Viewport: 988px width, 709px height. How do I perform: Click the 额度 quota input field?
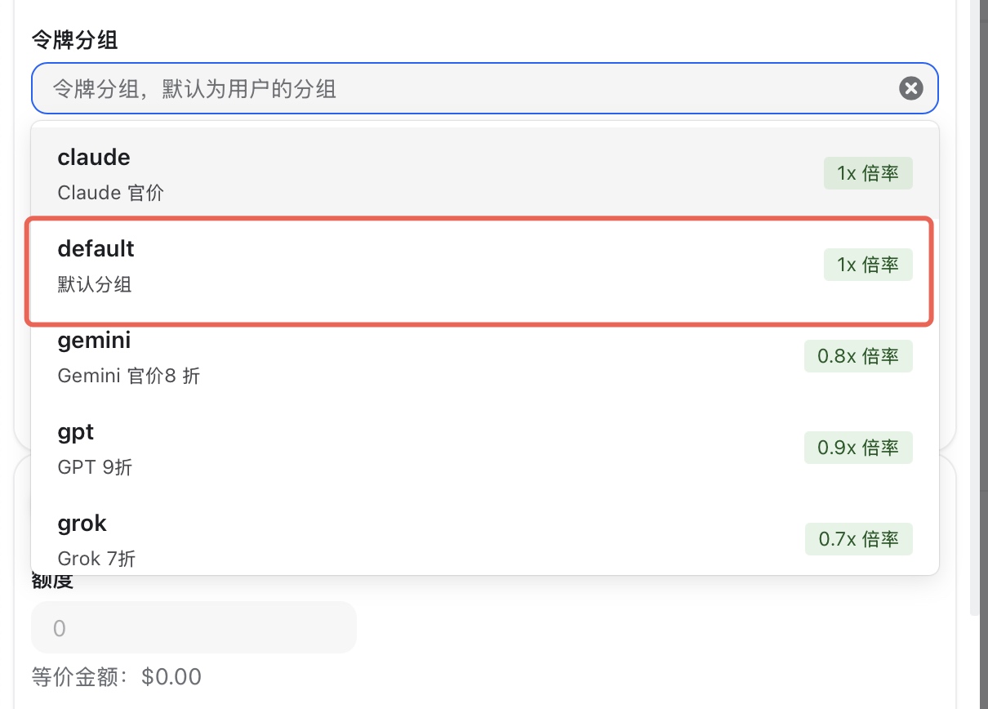tap(194, 627)
